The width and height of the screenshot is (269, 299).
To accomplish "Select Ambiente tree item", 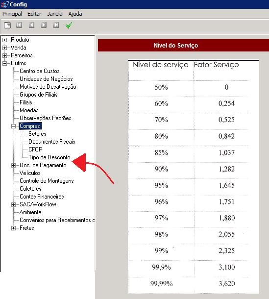I will [30, 212].
